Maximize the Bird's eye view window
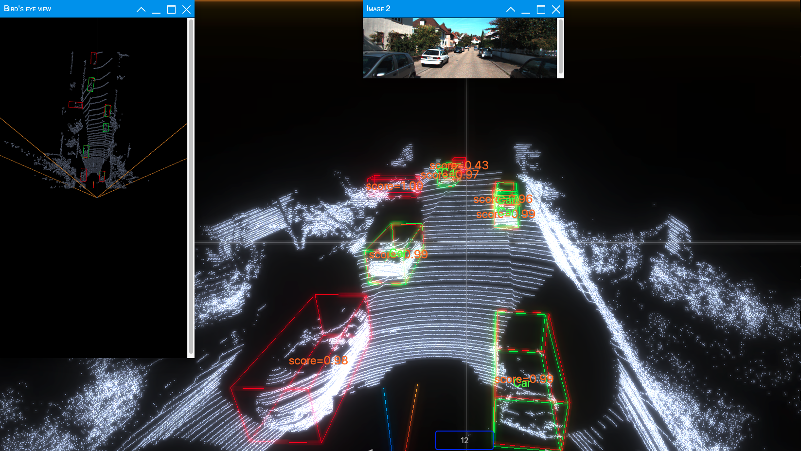Screen dimensions: 801x451 (x=171, y=9)
